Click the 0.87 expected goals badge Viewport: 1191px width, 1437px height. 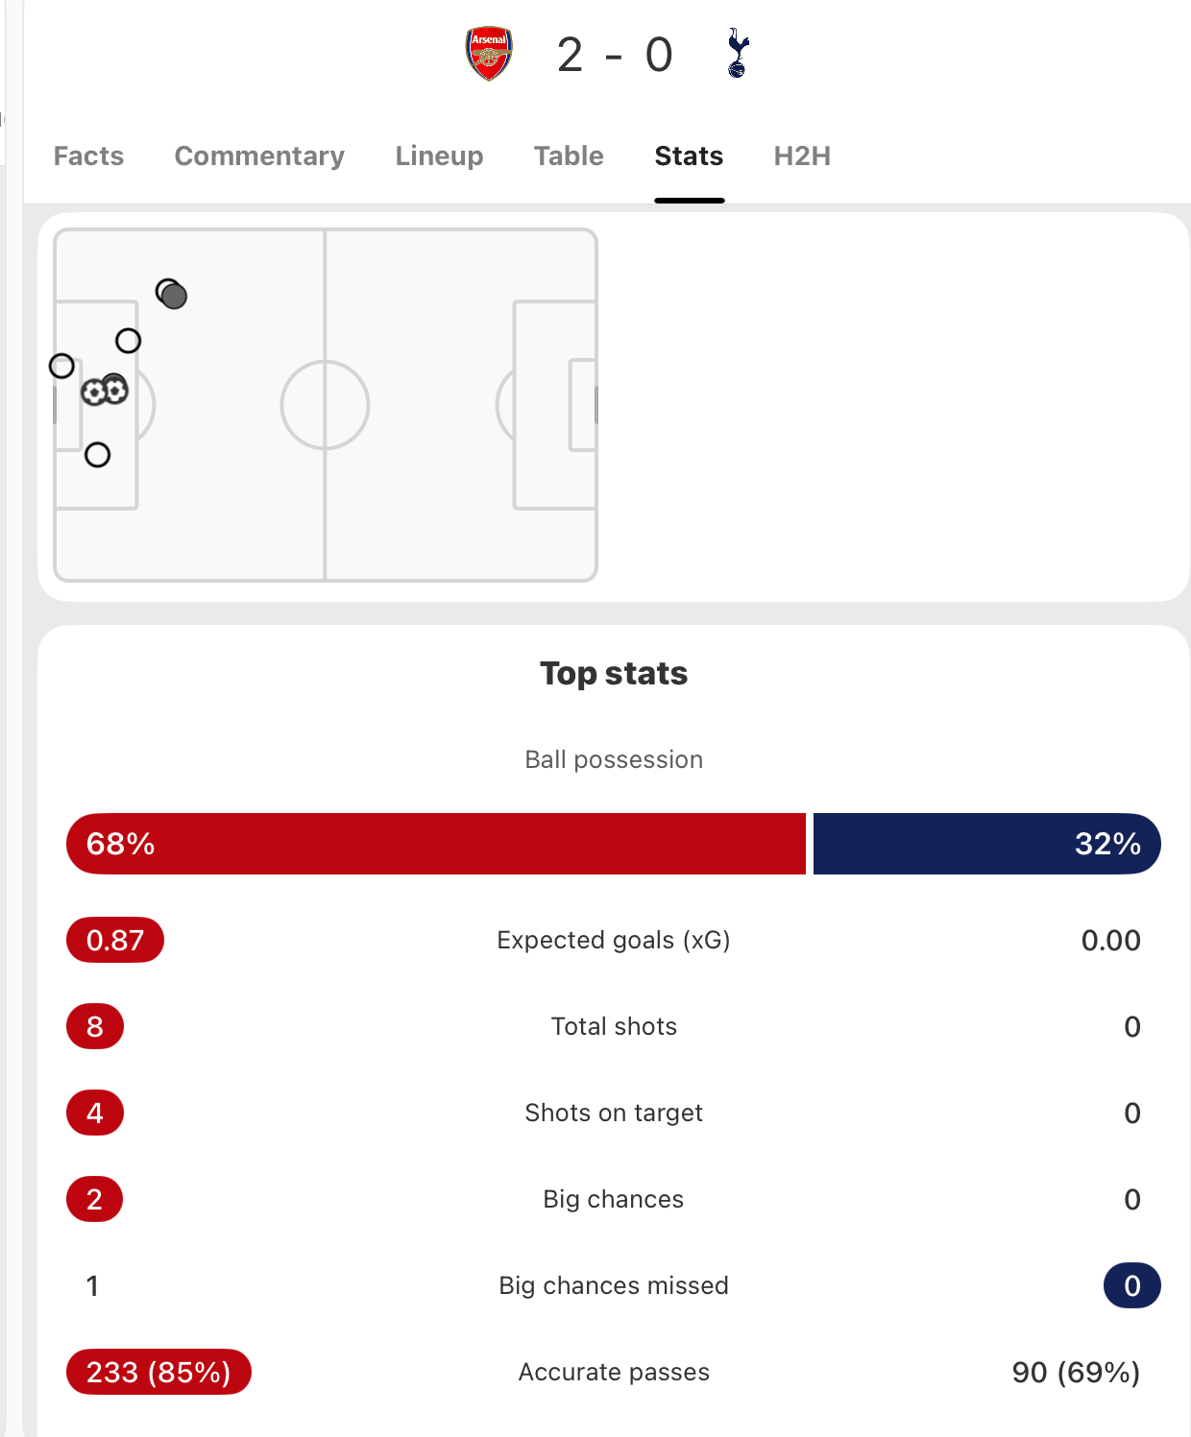pyautogui.click(x=115, y=940)
